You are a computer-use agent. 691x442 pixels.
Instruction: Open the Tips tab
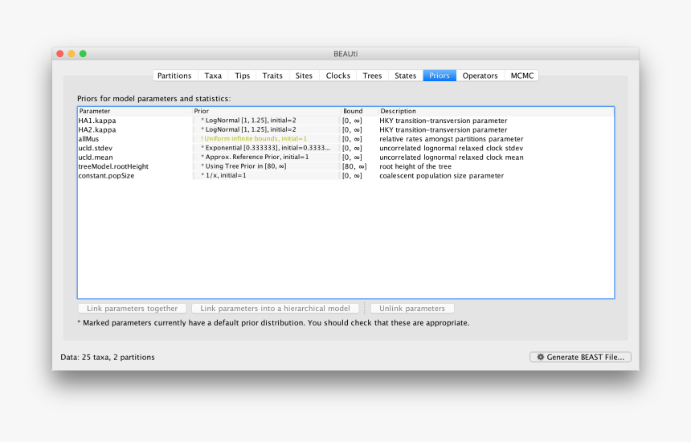(242, 76)
